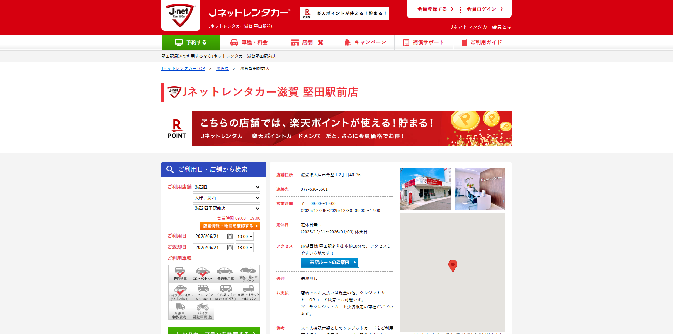Image resolution: width=673 pixels, height=334 pixels.
Task: Open calendar icon for ご返却日
Action: [230, 248]
